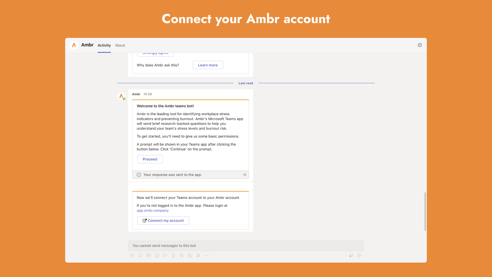Click the Praise badge icon

point(174,255)
